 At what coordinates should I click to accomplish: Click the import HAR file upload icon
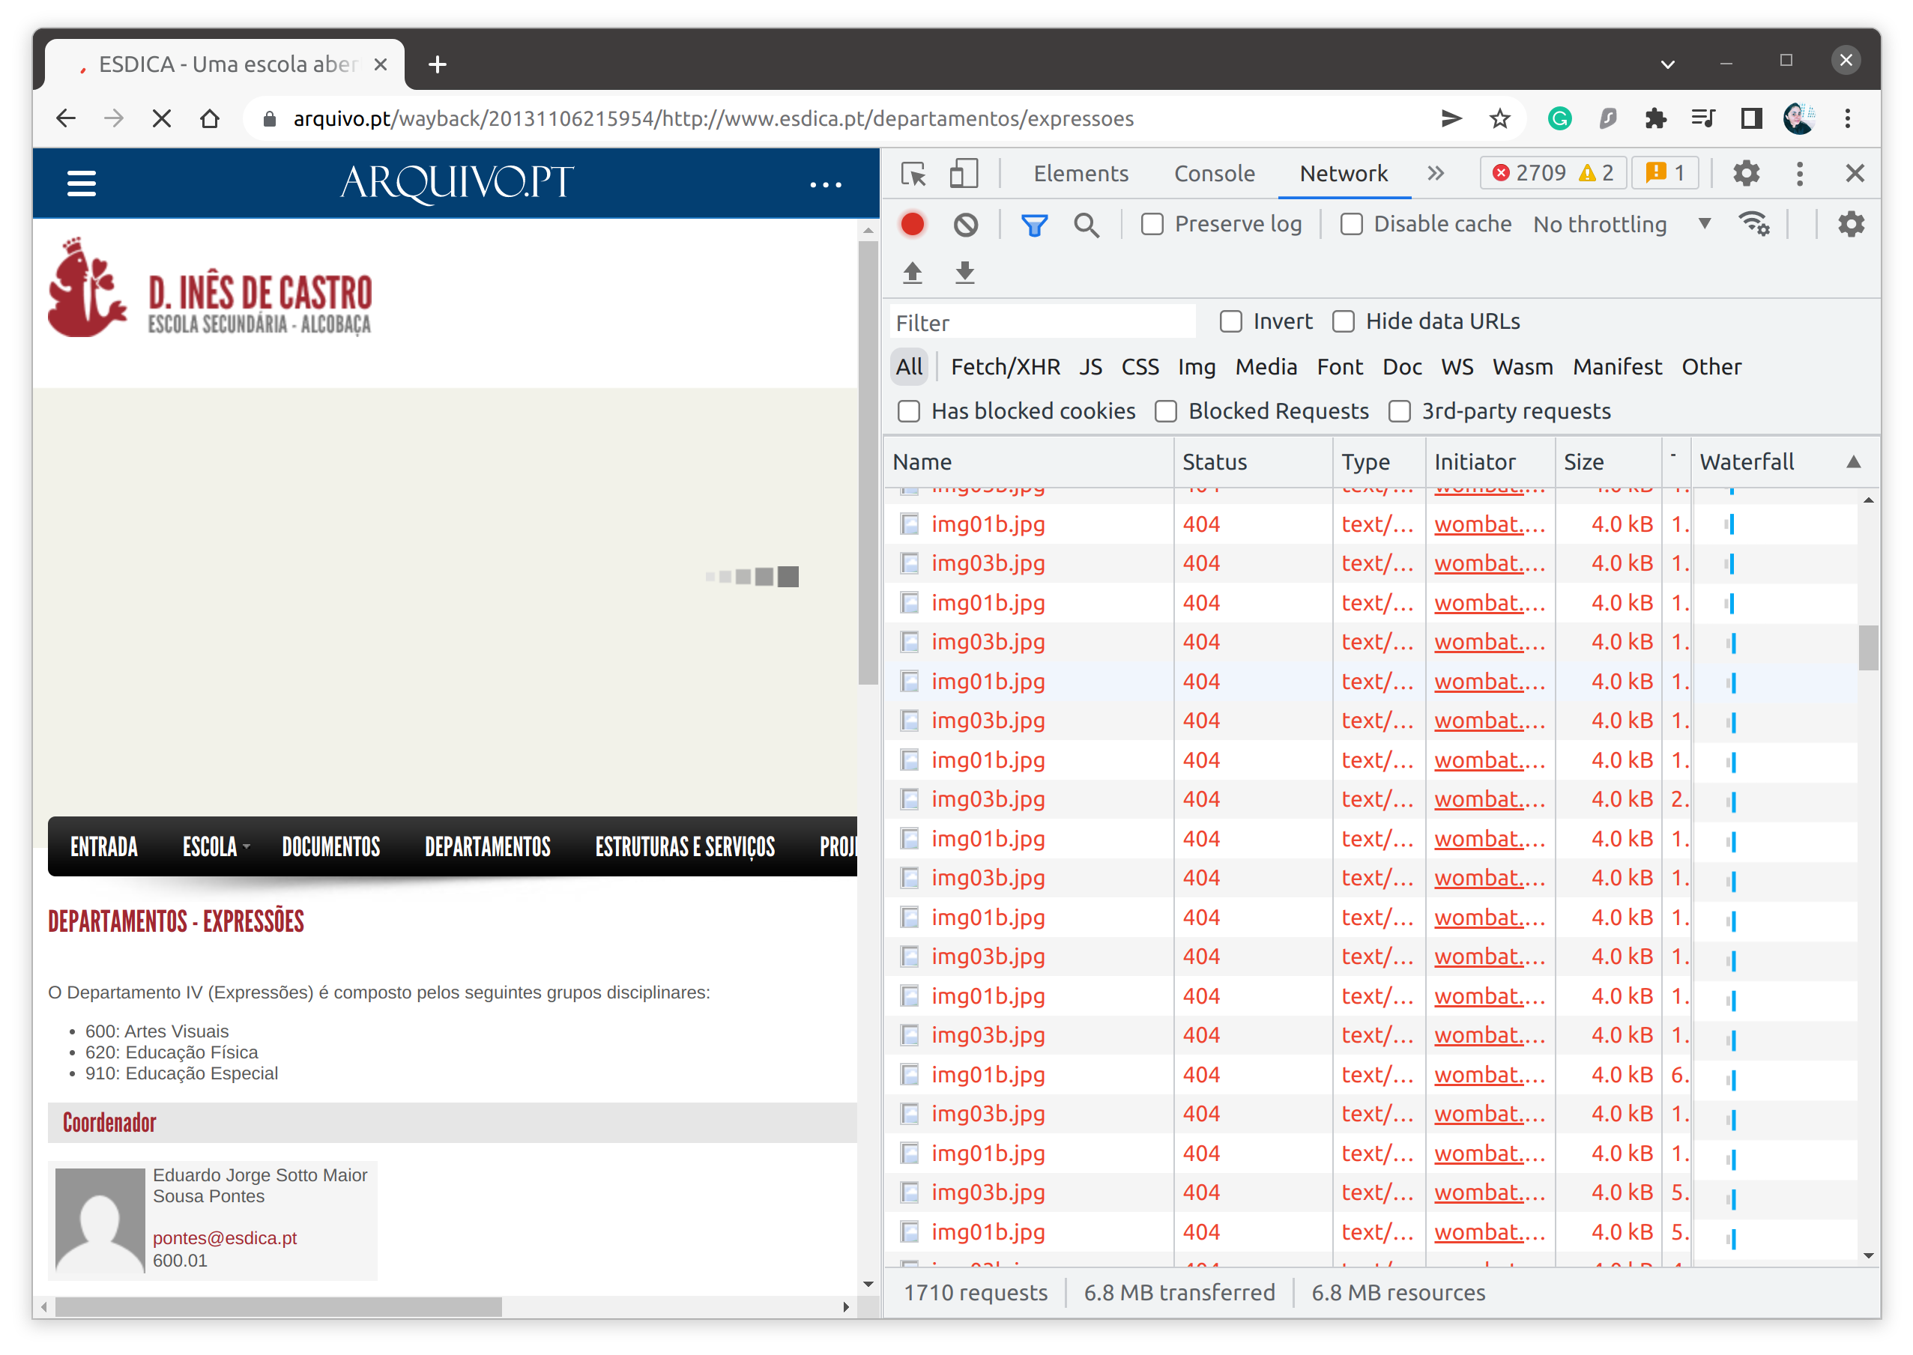(x=912, y=273)
